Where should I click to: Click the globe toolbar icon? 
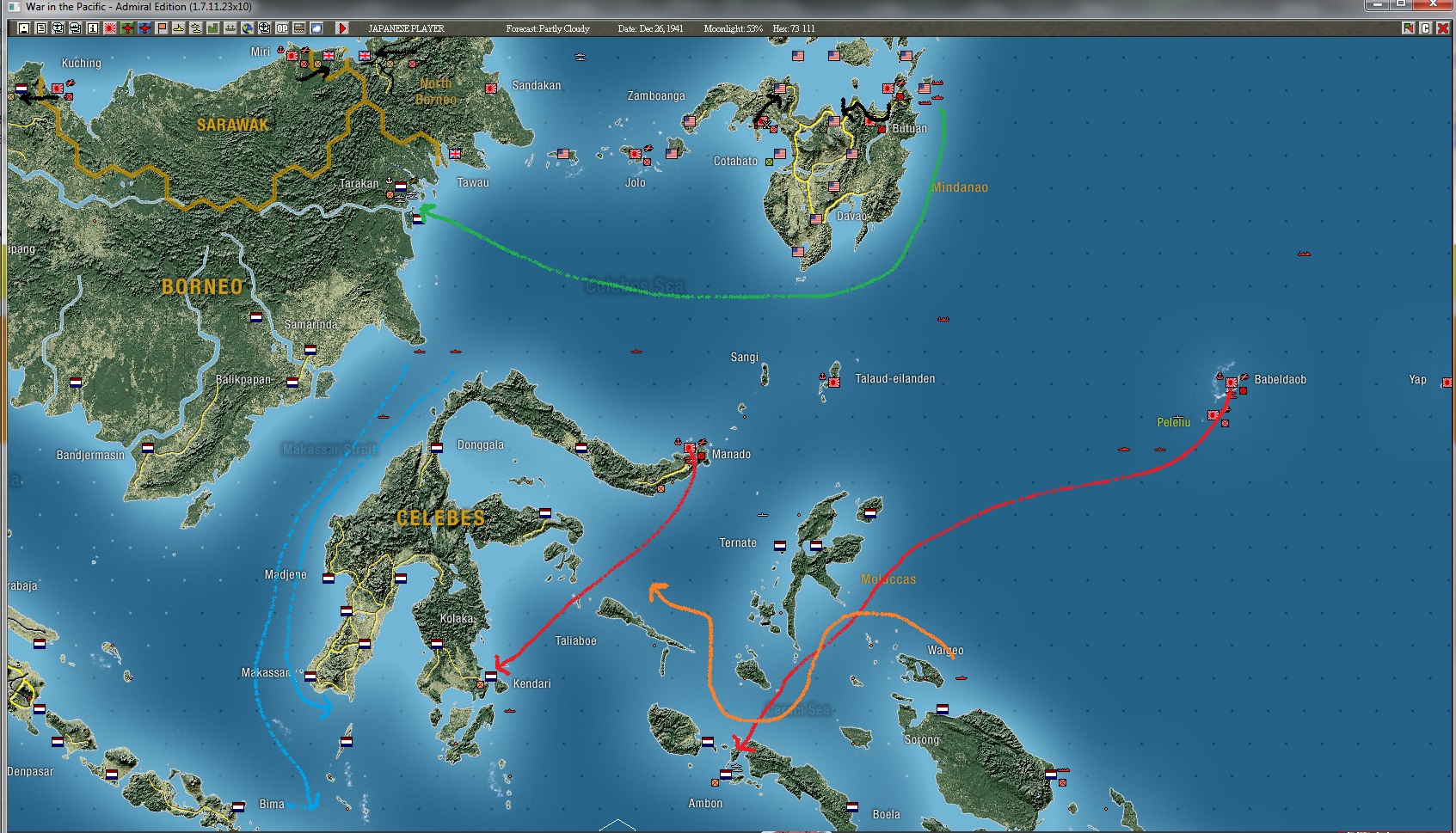coord(248,28)
